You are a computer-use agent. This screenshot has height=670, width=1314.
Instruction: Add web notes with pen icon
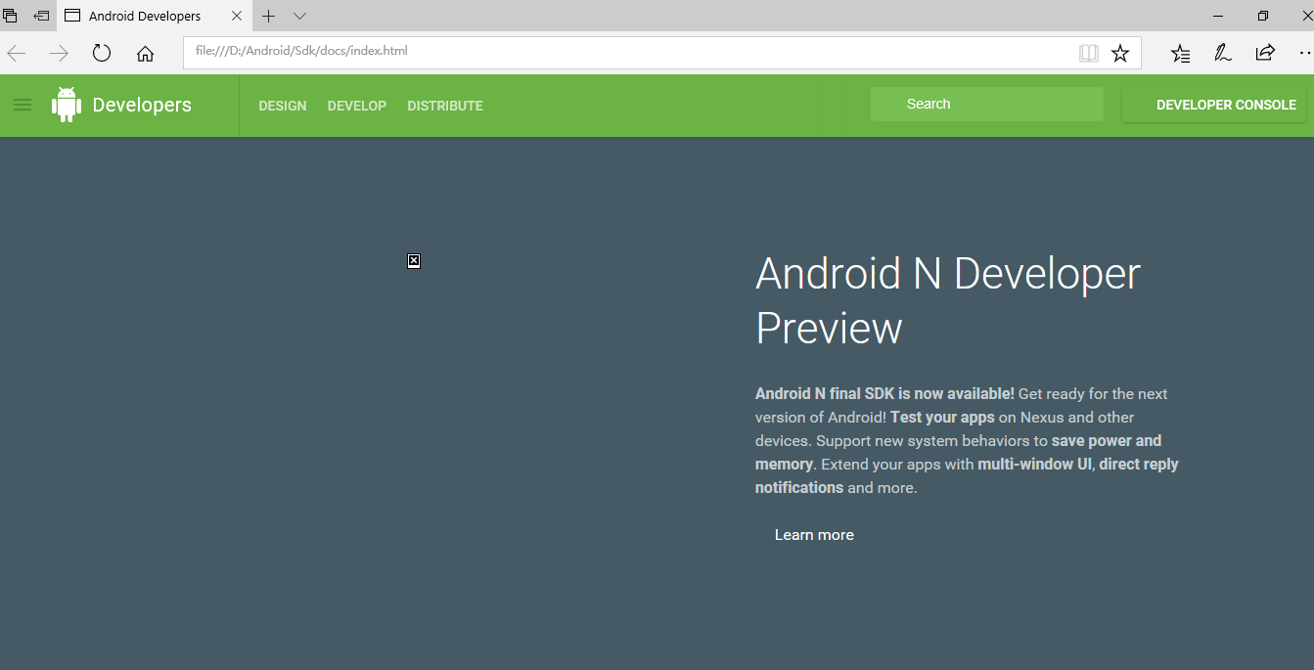pyautogui.click(x=1223, y=53)
